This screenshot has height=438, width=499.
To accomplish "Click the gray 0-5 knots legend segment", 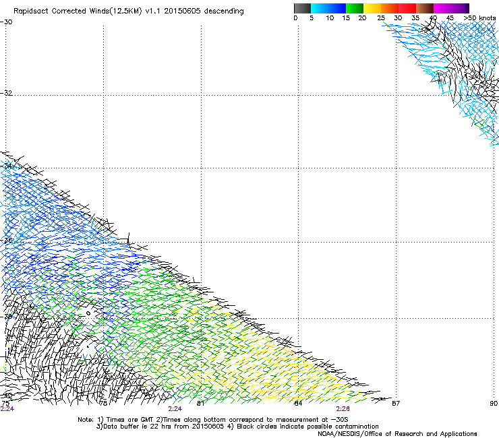I will point(302,8).
